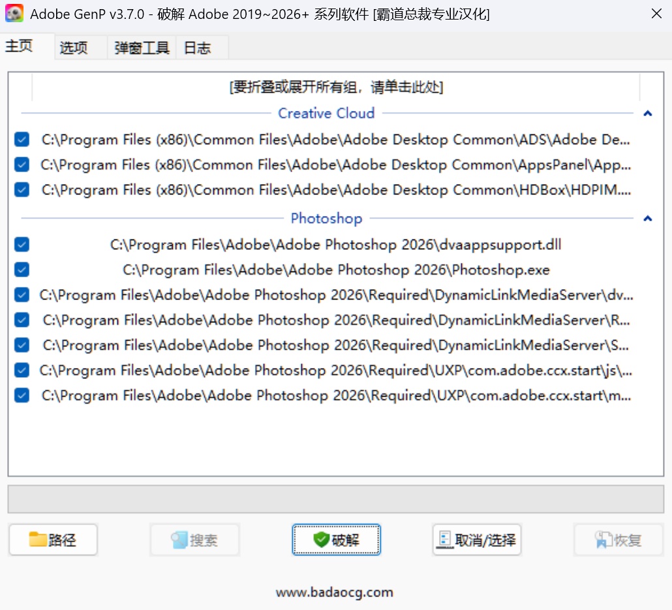This screenshot has width=672, height=610.
Task: Click the folder icon on the 路径 button
Action: (38, 540)
